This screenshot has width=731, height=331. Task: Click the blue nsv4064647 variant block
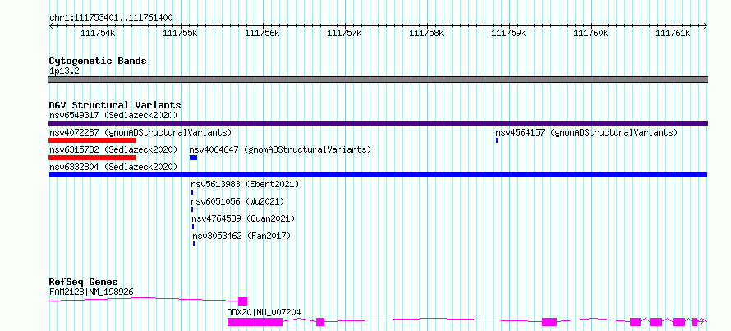[x=194, y=158]
